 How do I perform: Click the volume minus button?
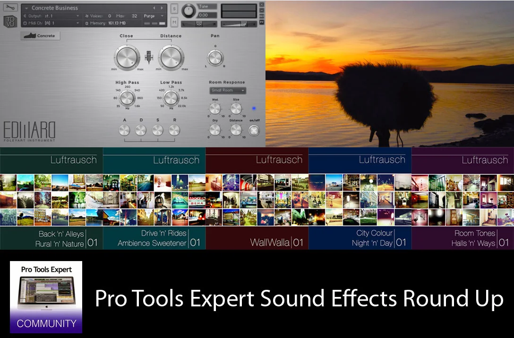(x=223, y=24)
